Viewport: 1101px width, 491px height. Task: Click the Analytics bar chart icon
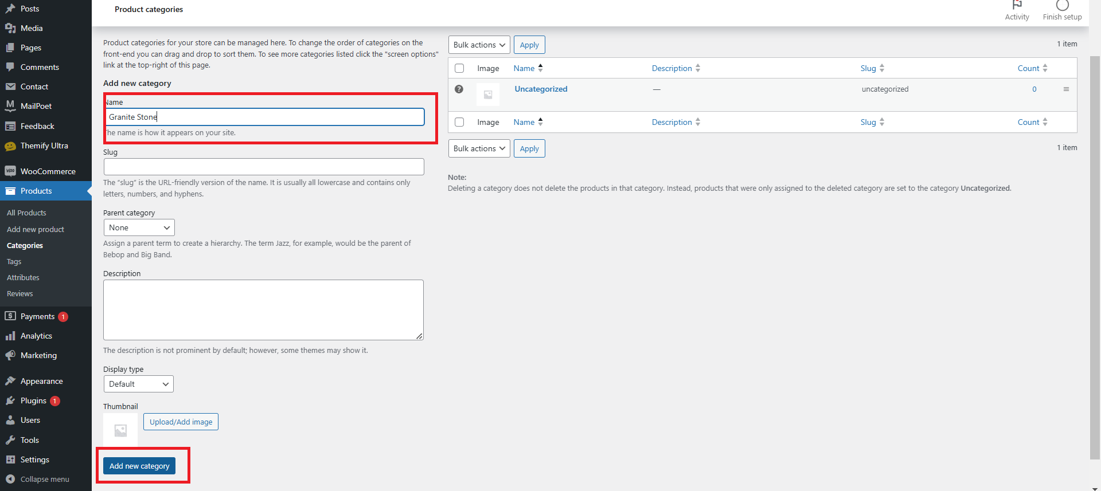[x=10, y=336]
